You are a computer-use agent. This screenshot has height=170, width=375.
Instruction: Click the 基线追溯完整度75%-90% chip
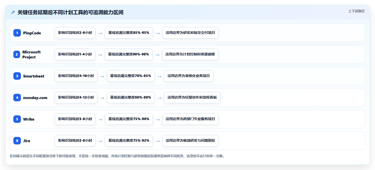click(x=129, y=119)
